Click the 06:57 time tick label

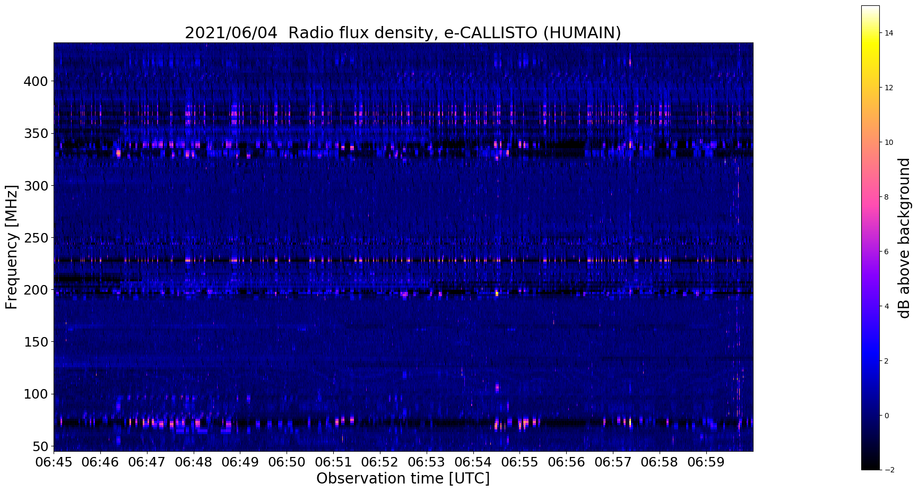pos(613,462)
